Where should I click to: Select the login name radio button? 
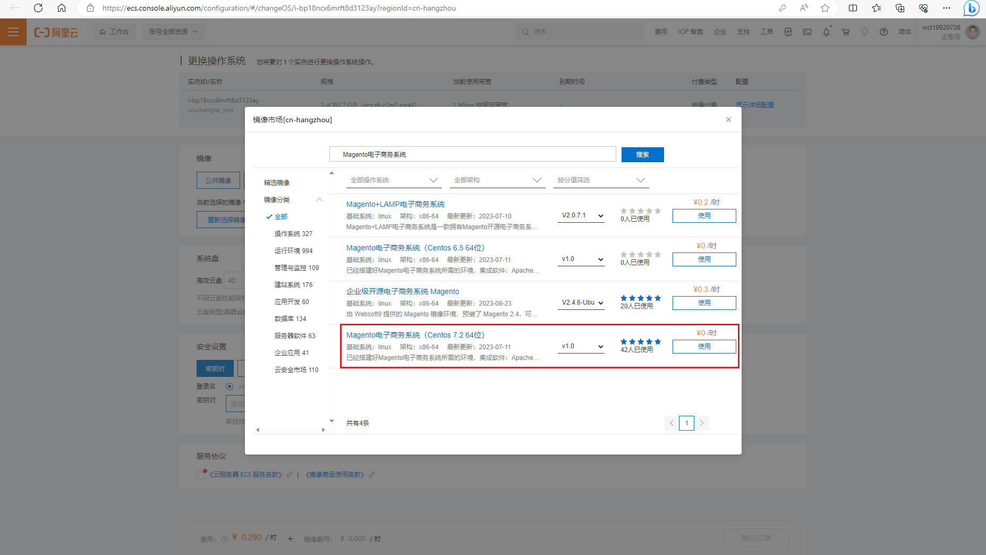click(x=229, y=386)
